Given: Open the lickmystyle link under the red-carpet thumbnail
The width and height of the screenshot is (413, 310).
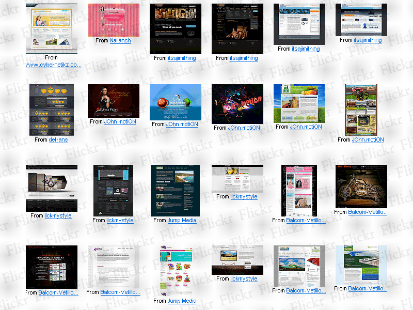Looking at the screenshot, I should 244,278.
